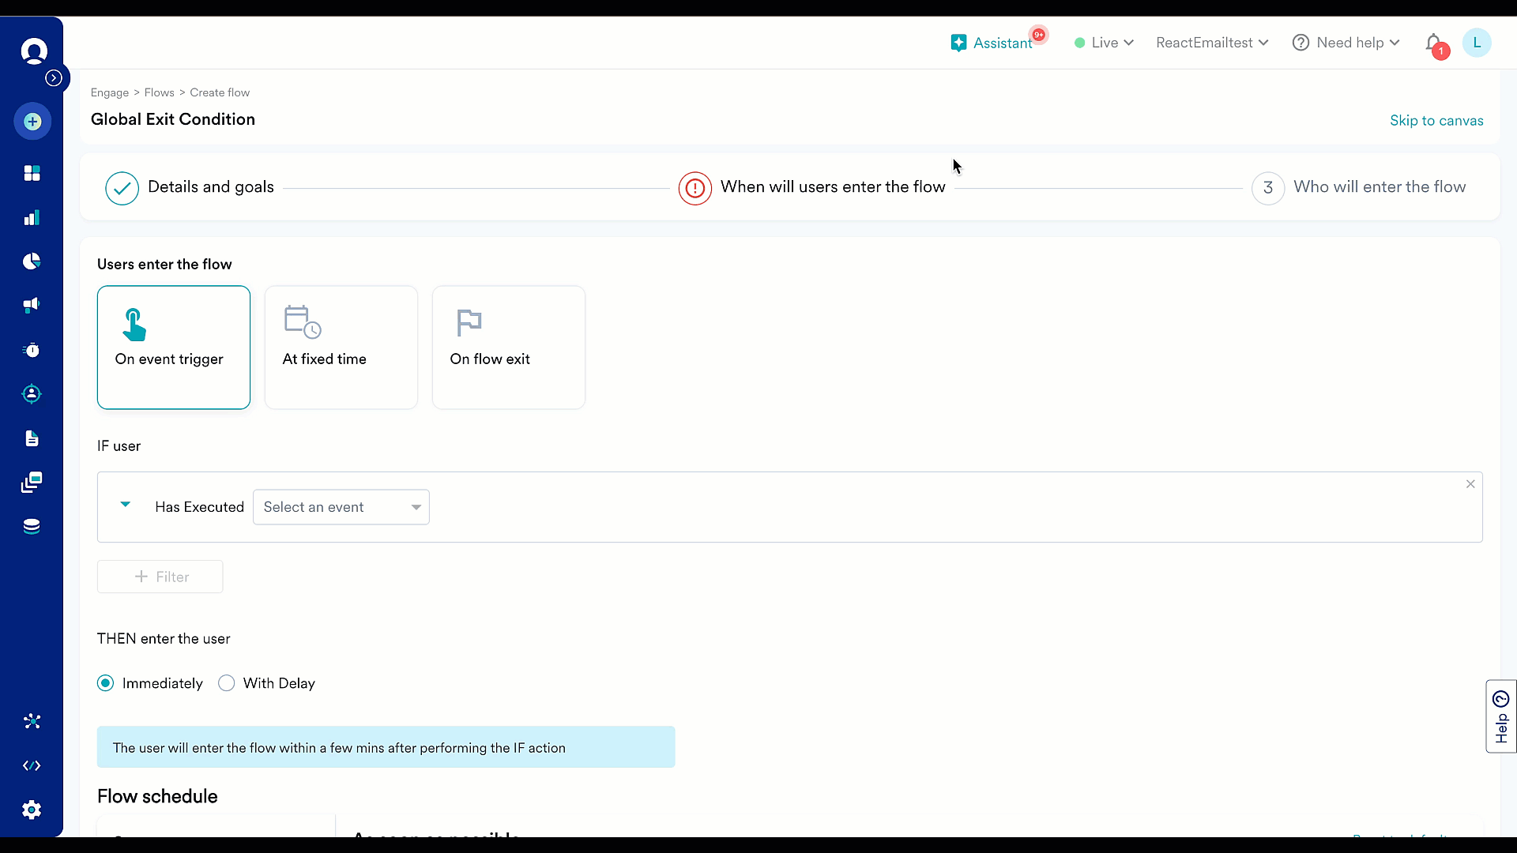Select the Immediately radio option
This screenshot has height=853, width=1517.
106,683
